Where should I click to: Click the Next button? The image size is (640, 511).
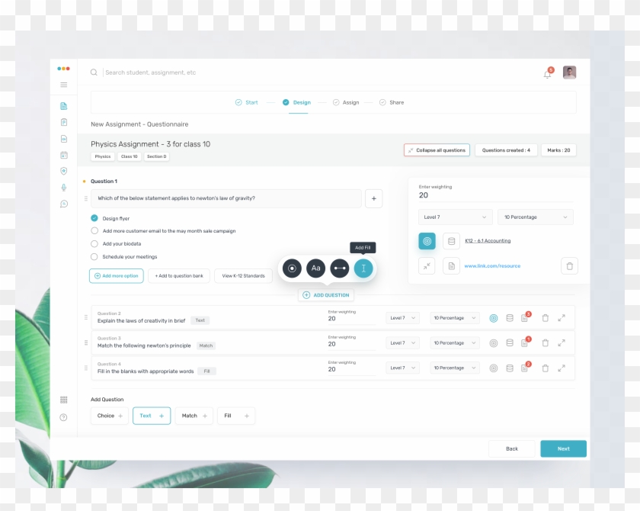pos(563,448)
